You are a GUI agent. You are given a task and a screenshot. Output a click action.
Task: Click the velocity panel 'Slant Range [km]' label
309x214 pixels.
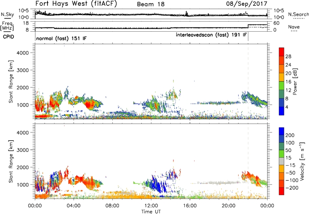pos(11,161)
